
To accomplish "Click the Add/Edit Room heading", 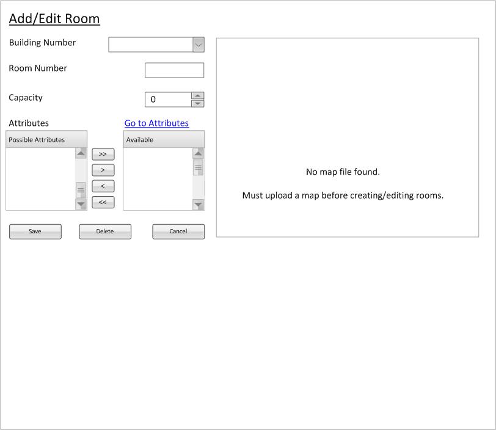I will click(54, 19).
